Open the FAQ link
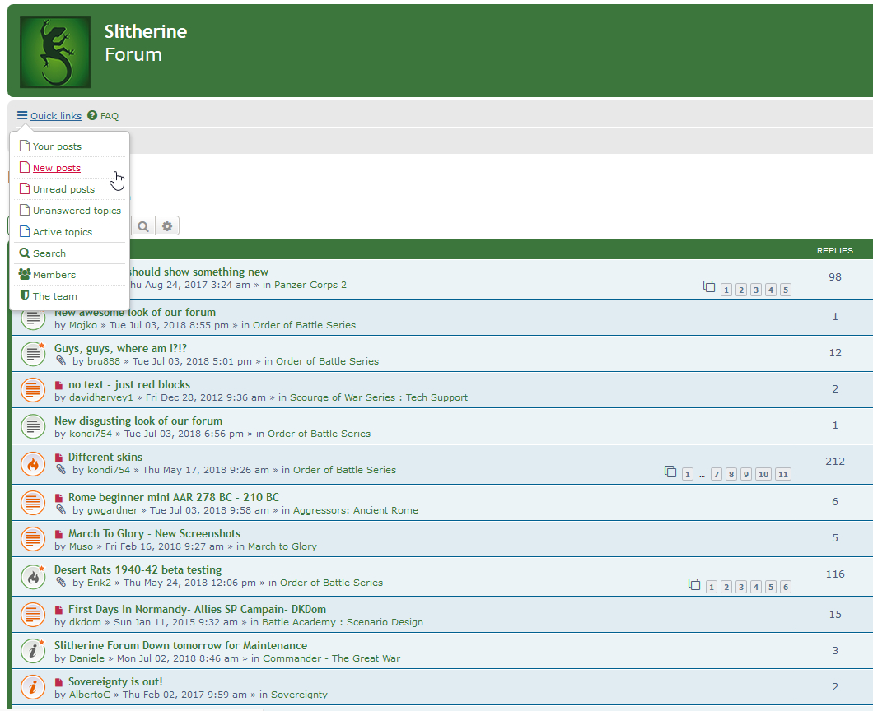Viewport: 873px width, 711px height. (x=109, y=116)
